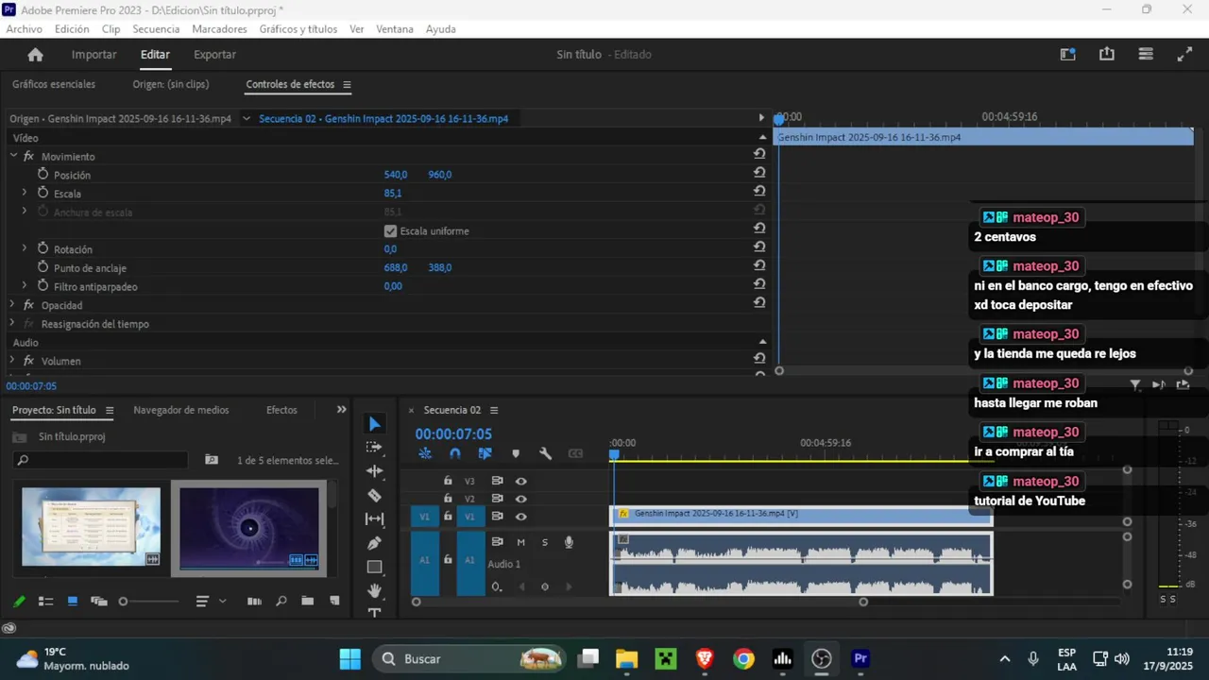Screen dimensions: 1209x680
Task: Open the Efectos panel tab
Action: 281,410
